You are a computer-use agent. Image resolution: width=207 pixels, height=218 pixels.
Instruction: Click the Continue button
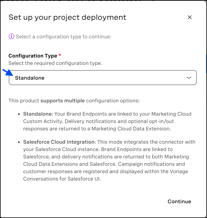point(179,201)
